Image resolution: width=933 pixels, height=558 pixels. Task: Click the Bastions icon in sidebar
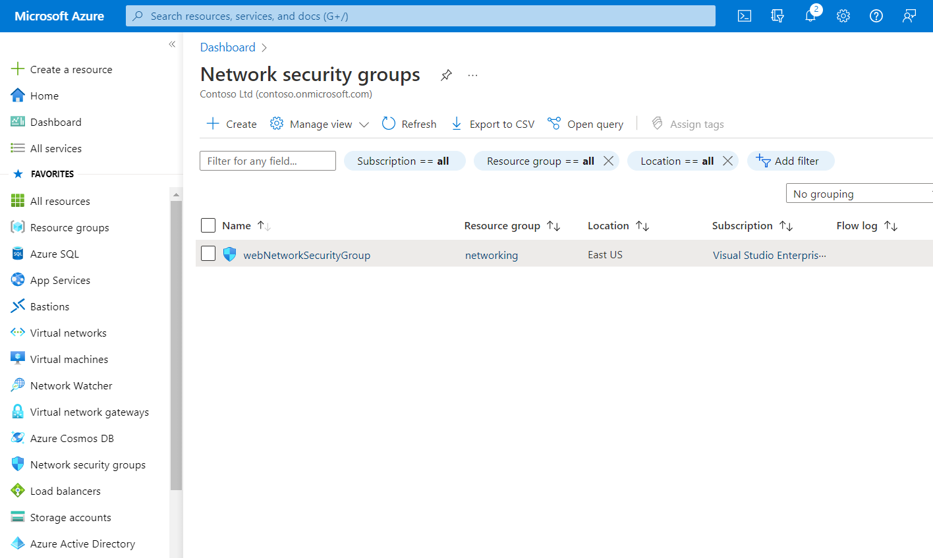tap(18, 306)
